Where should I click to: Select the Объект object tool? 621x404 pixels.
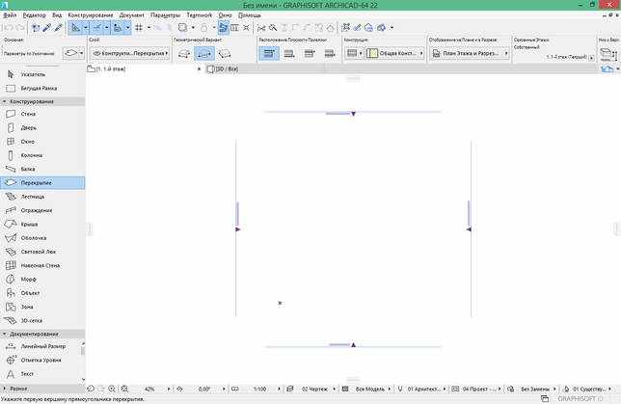tap(42, 293)
